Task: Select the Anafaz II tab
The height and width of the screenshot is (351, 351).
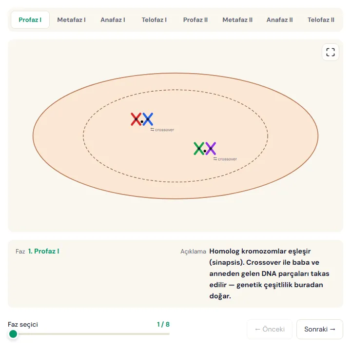Action: point(280,19)
